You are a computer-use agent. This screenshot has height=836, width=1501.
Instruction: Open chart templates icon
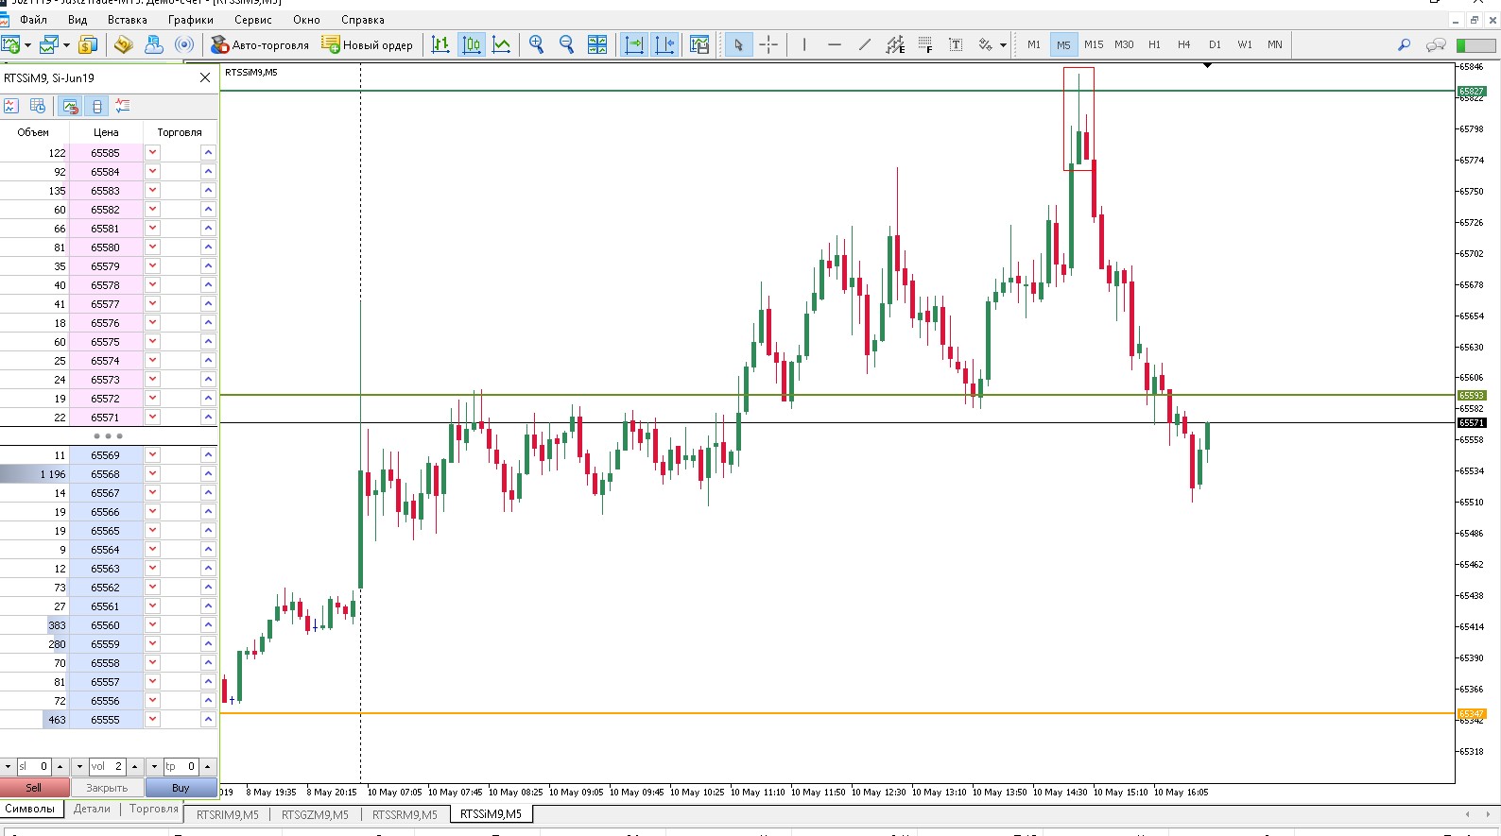699,44
